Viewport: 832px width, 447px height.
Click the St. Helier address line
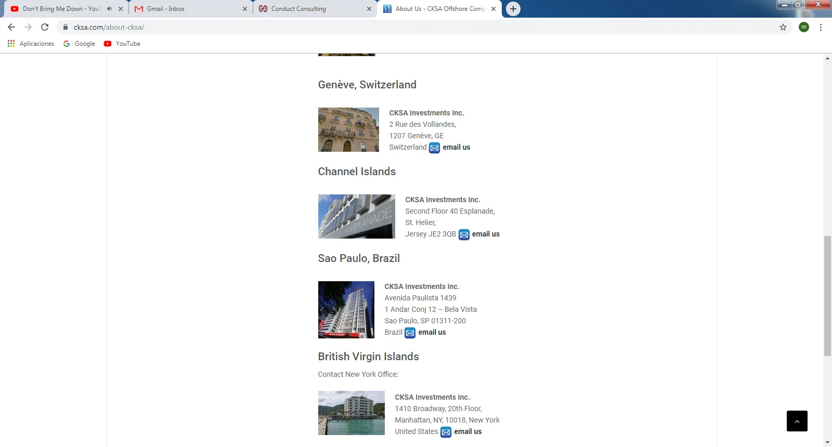point(421,222)
